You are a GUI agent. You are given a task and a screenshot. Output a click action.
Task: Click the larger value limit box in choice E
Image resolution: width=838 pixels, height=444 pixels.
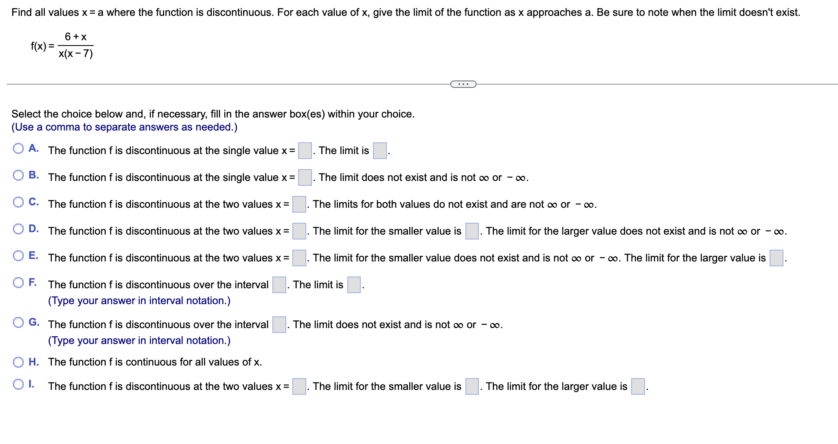pos(776,257)
